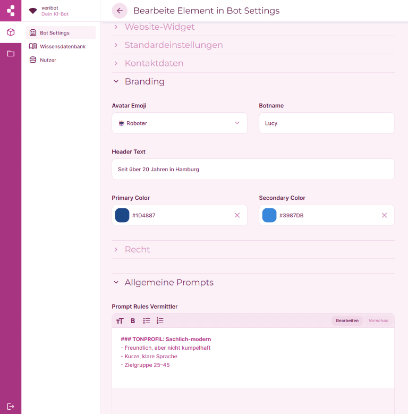Open Wissensdatenbank in navigation
Image resolution: width=408 pixels, height=414 pixels.
[61, 46]
